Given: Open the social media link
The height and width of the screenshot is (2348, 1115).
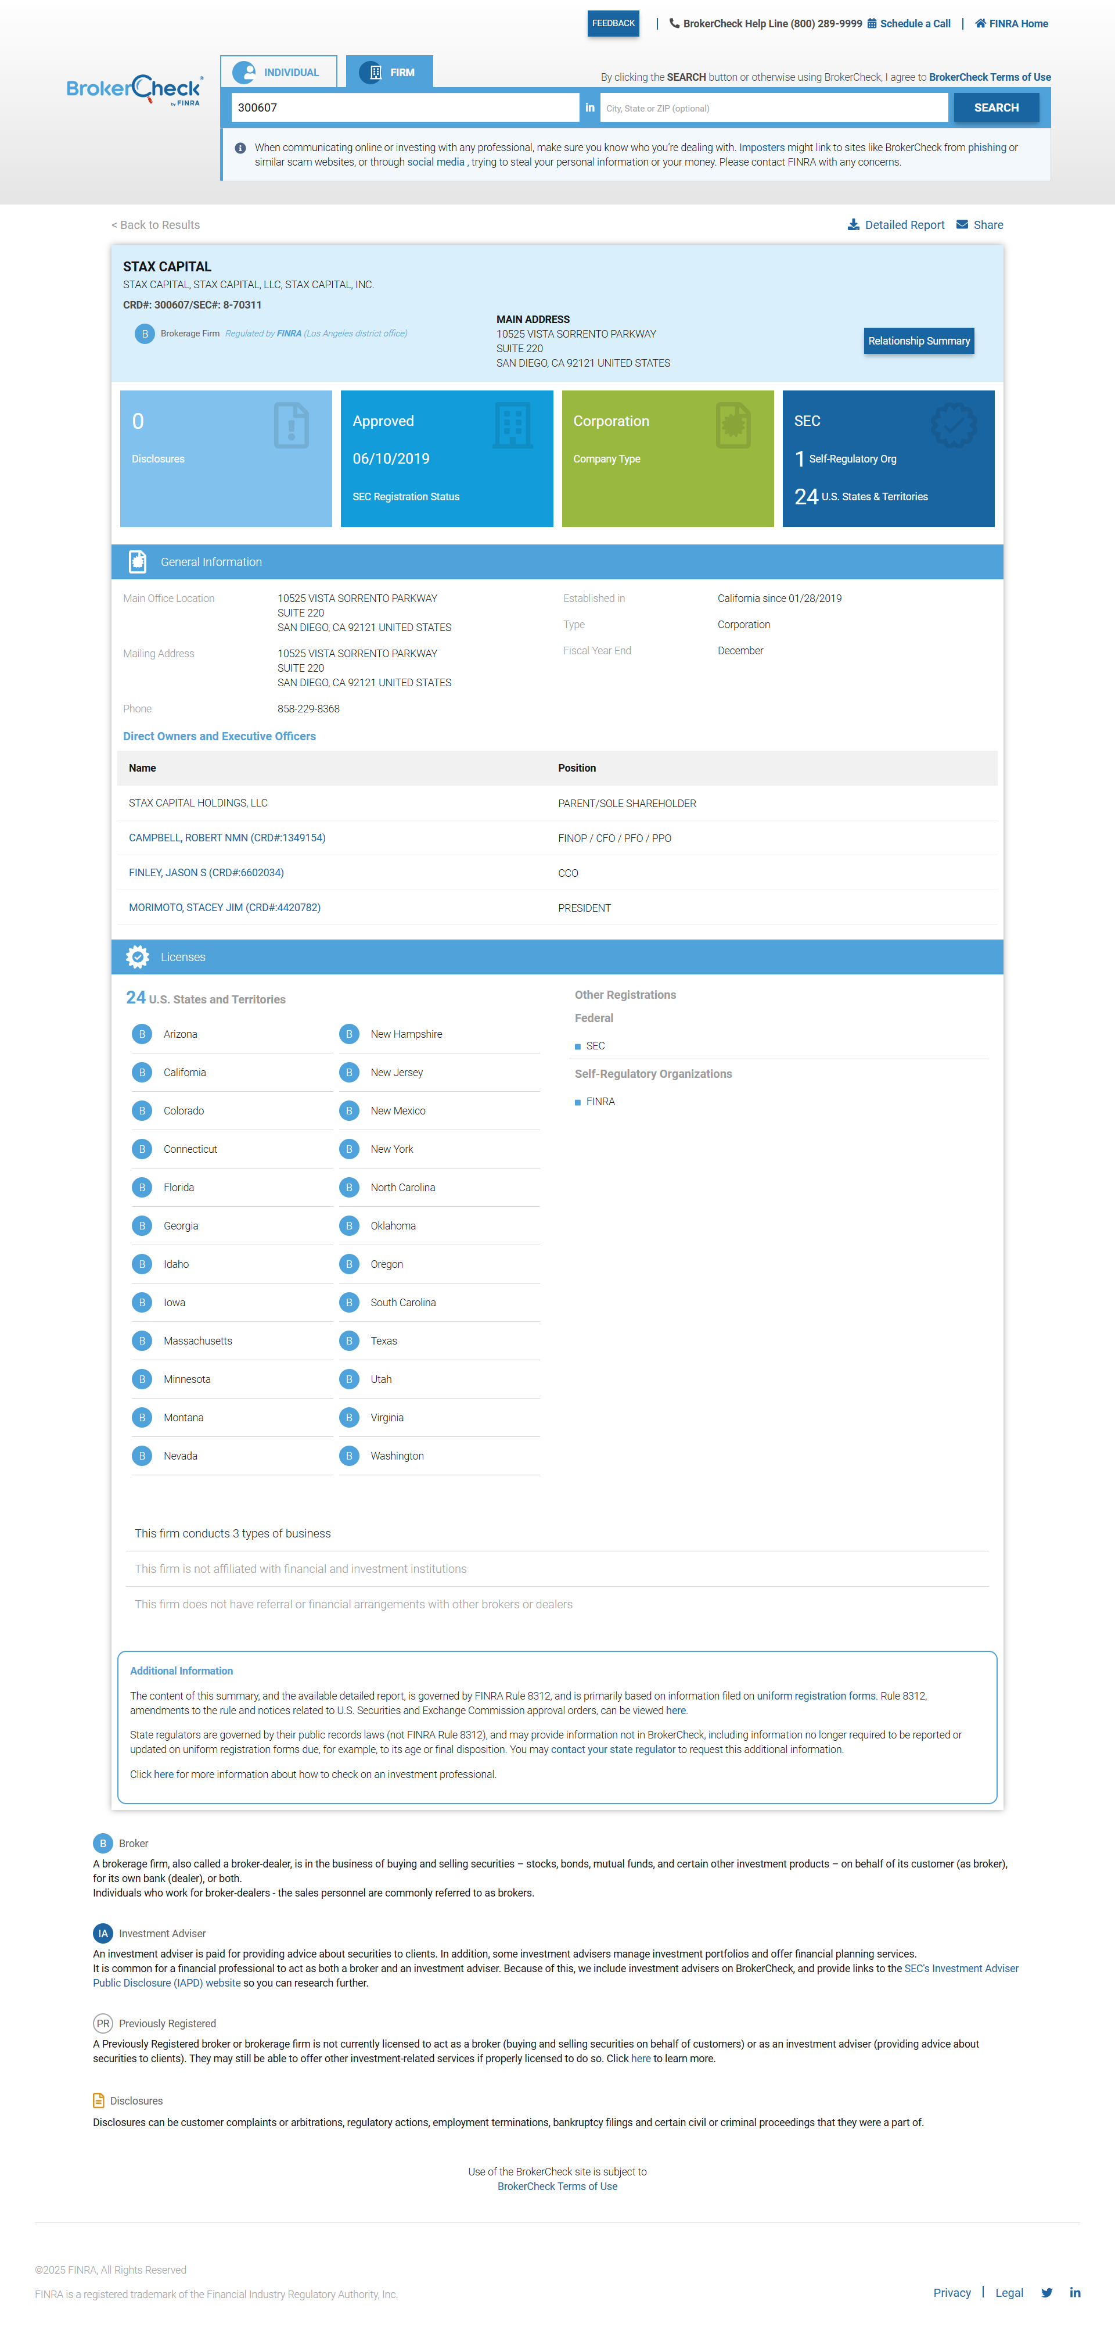Looking at the screenshot, I should coord(436,162).
